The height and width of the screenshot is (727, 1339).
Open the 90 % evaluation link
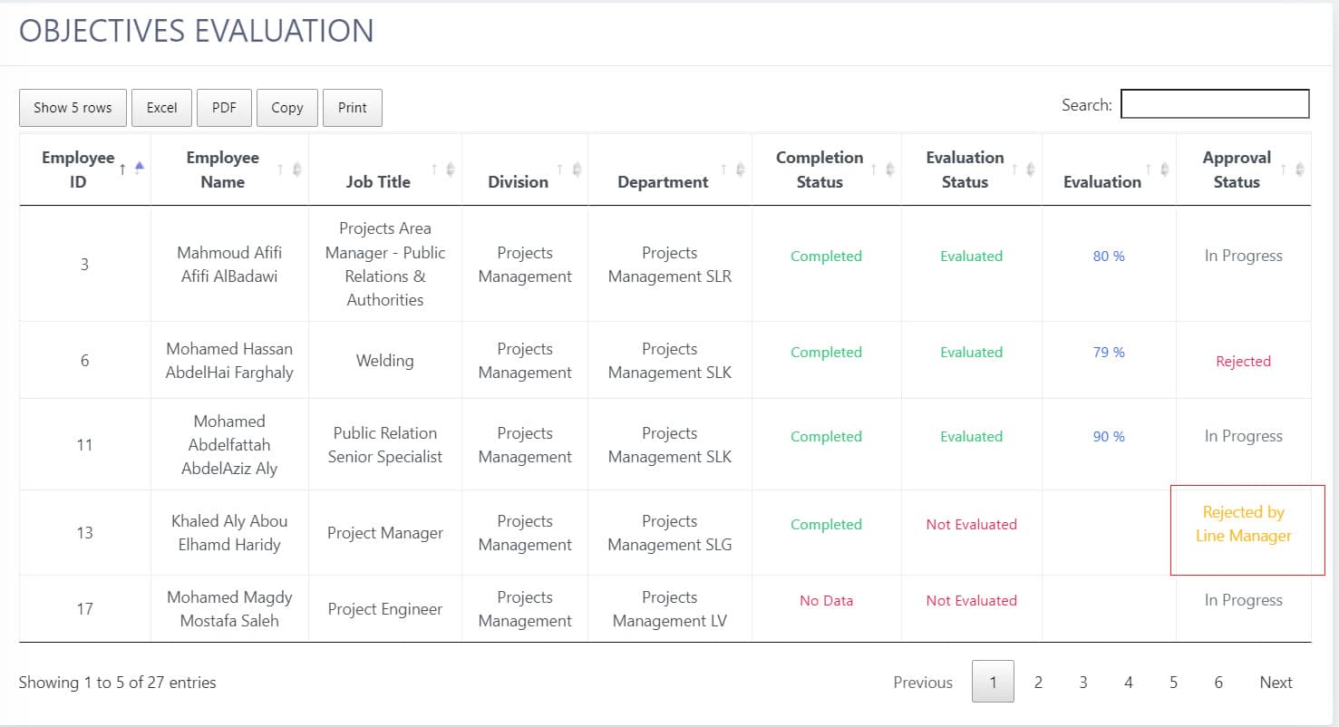[x=1109, y=437]
